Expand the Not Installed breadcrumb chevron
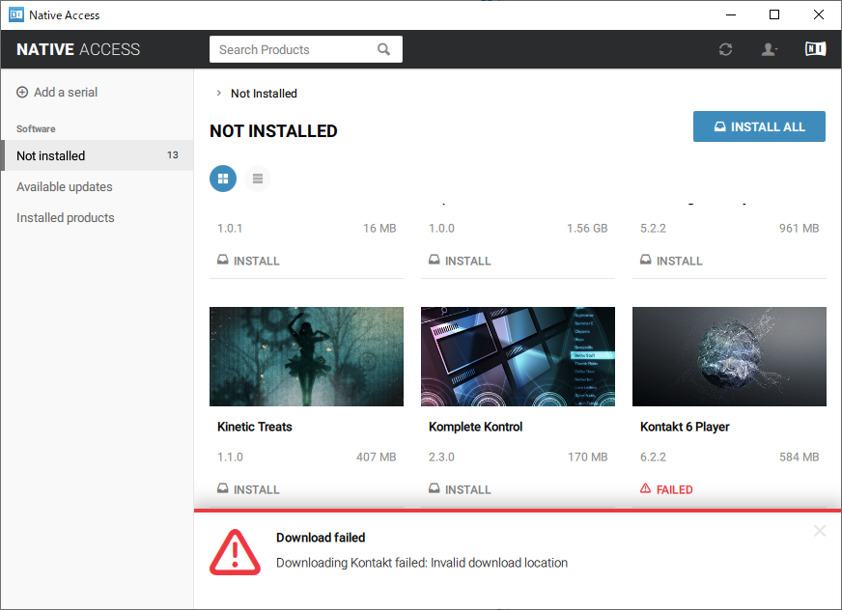Image resolution: width=842 pixels, height=610 pixels. 218,93
